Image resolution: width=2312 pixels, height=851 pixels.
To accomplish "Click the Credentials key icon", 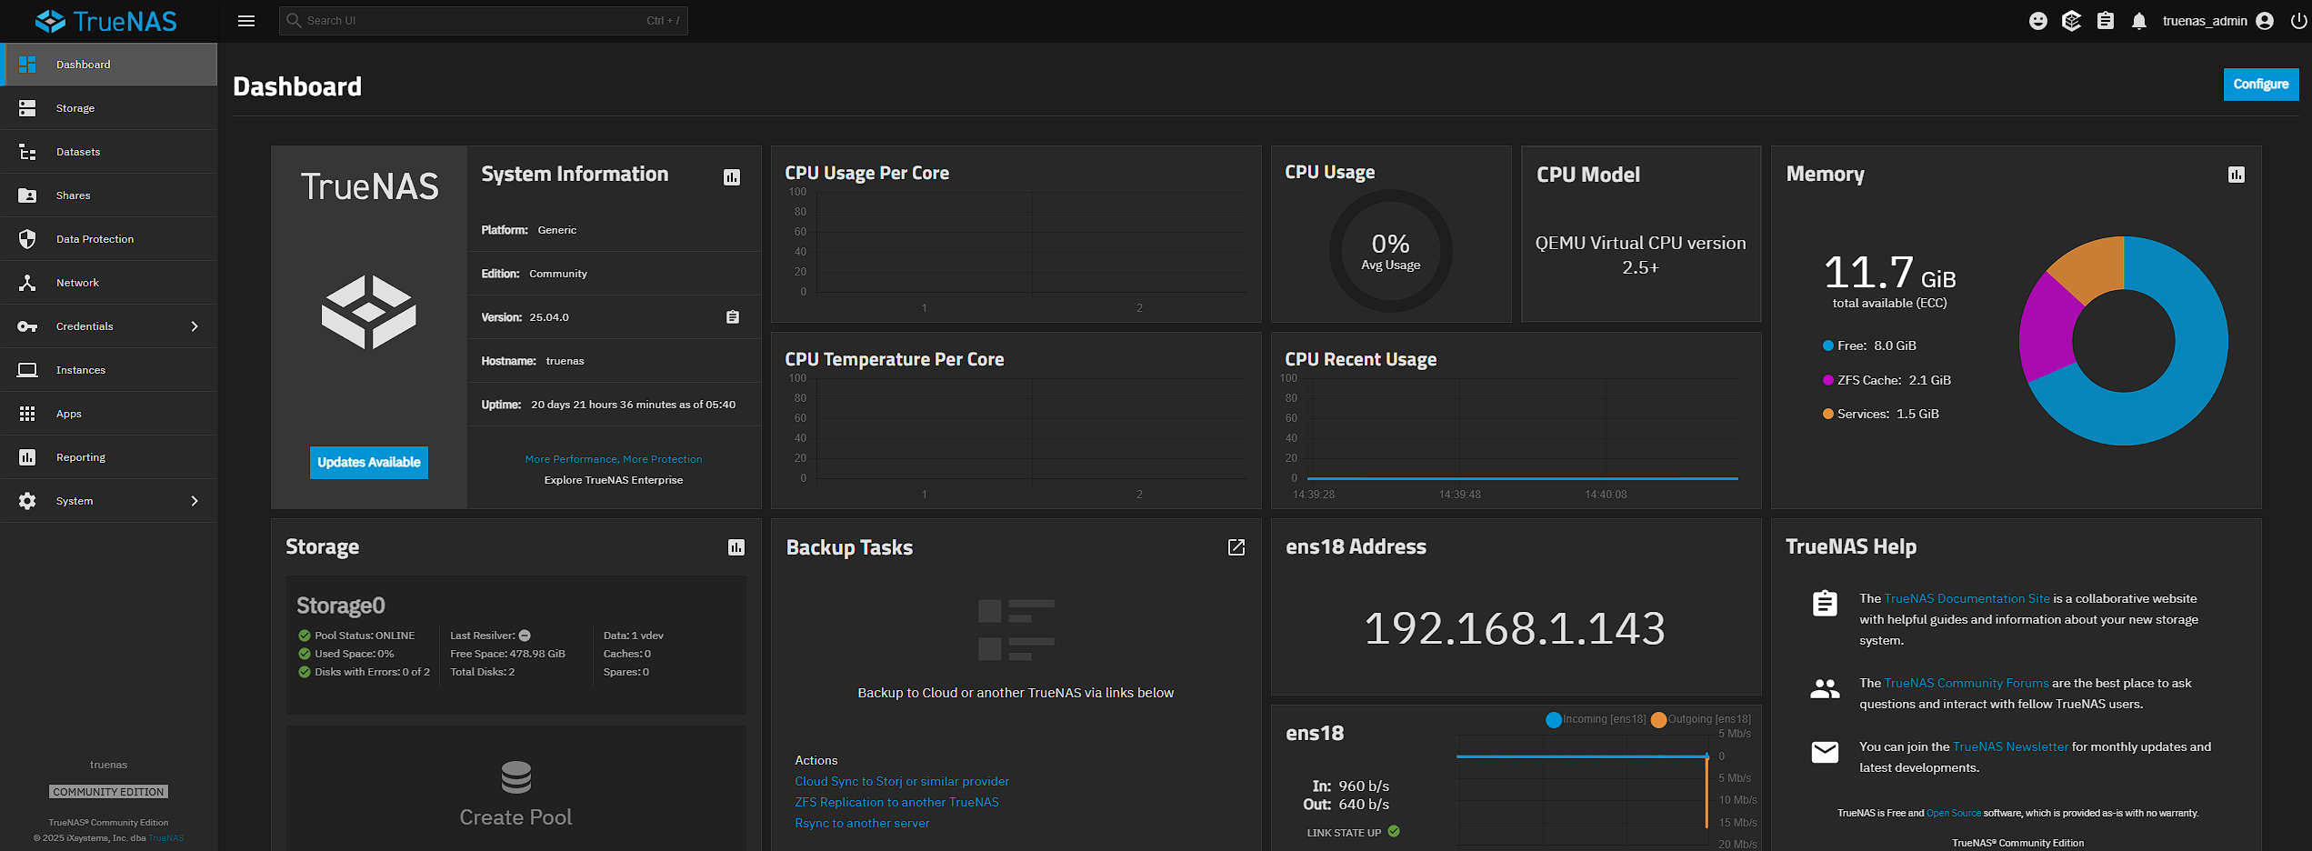I will pyautogui.click(x=27, y=326).
